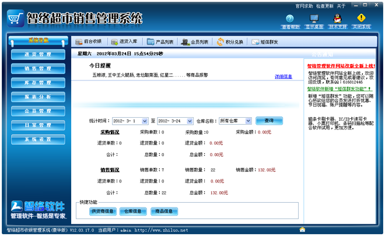Click the 今日提醒 heading

(100, 65)
